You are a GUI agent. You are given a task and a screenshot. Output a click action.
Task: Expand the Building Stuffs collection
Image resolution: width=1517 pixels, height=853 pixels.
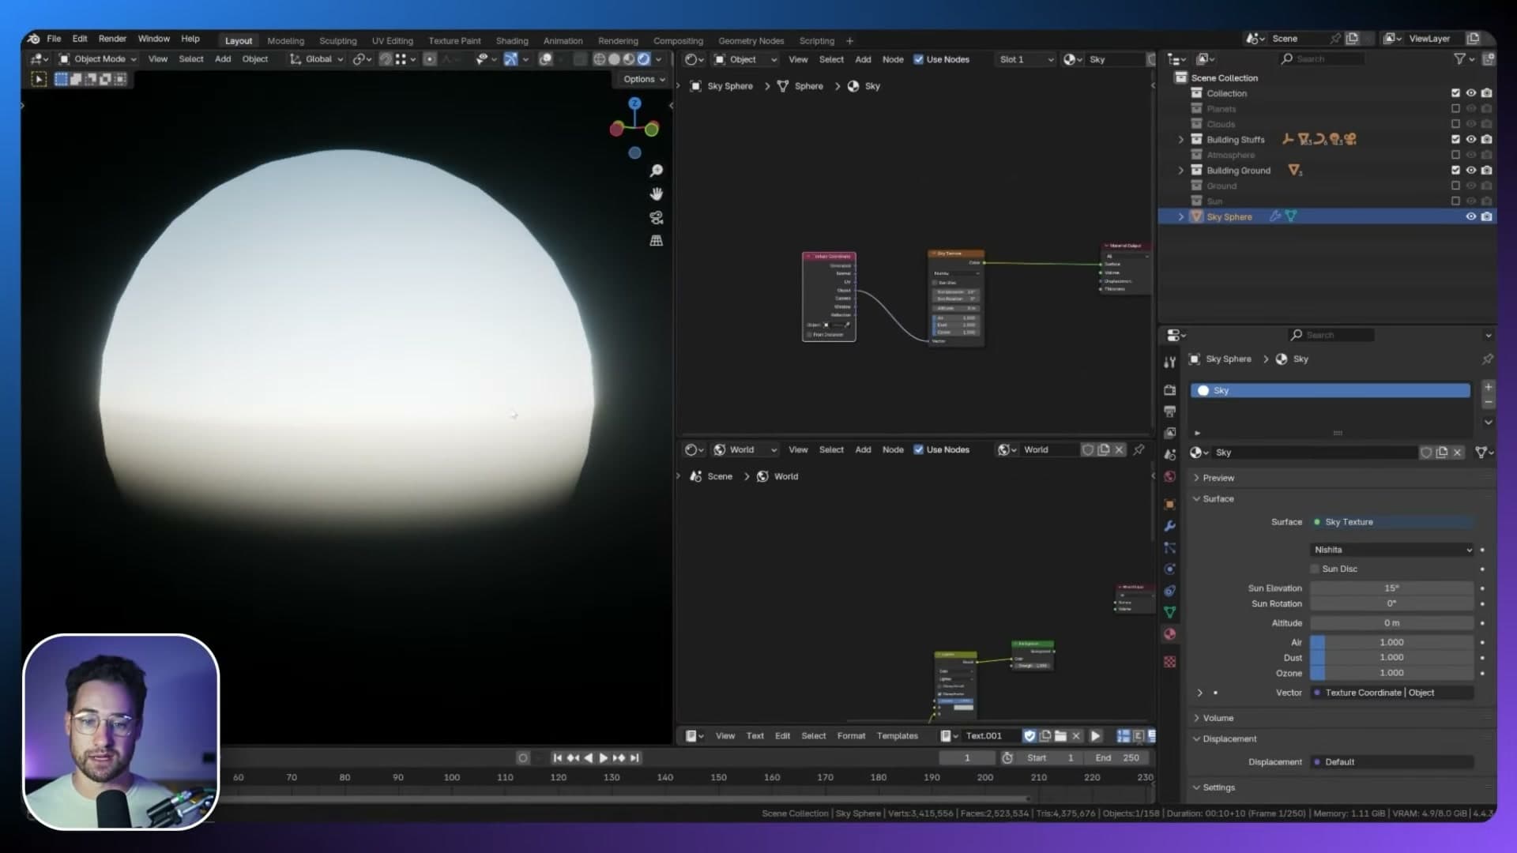point(1181,140)
